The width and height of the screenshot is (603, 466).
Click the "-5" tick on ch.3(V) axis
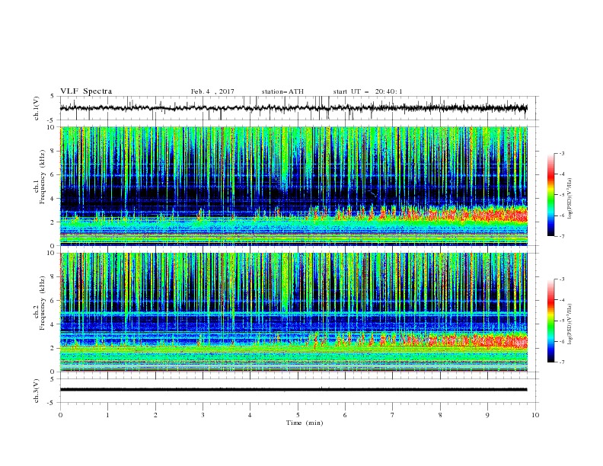click(52, 403)
